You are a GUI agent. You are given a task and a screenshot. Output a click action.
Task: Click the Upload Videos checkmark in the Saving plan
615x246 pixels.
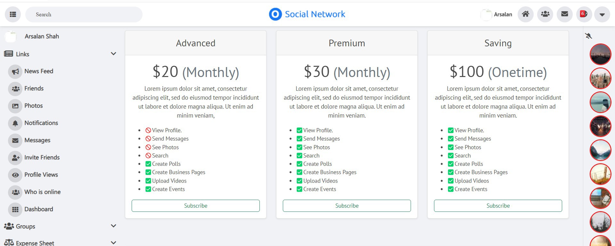[451, 181]
